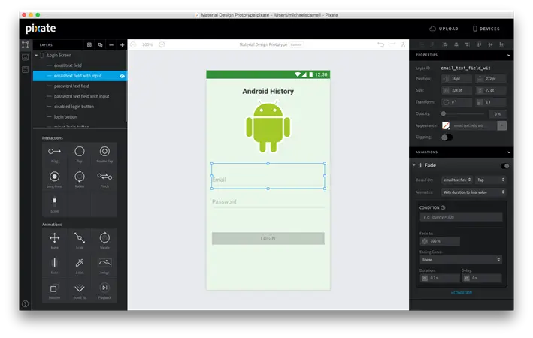Click the group layers icon

click(x=89, y=45)
